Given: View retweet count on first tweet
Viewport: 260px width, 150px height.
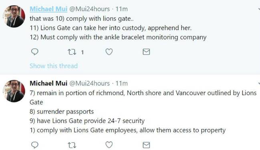Looking at the screenshot, I should 82,52.
